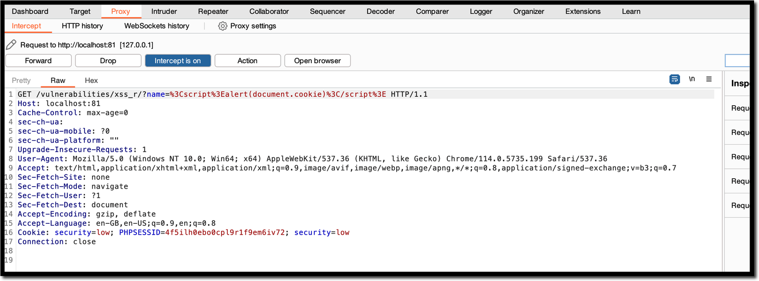The height and width of the screenshot is (281, 759).
Task: Open the editor hamburger options menu
Action: (x=709, y=80)
